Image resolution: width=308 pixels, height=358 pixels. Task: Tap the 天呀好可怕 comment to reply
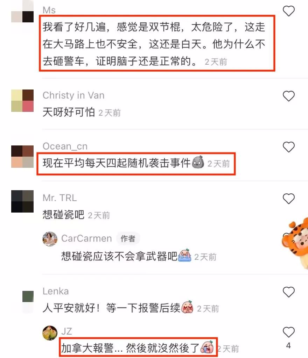[x=69, y=112]
